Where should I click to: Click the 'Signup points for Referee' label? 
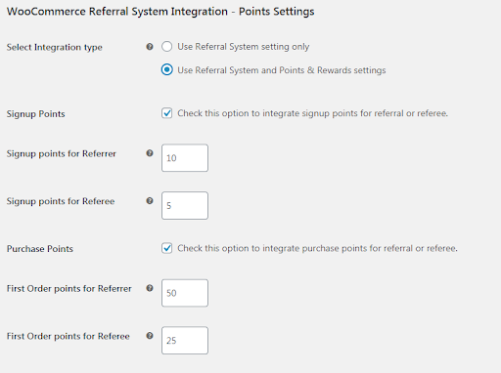(x=61, y=201)
